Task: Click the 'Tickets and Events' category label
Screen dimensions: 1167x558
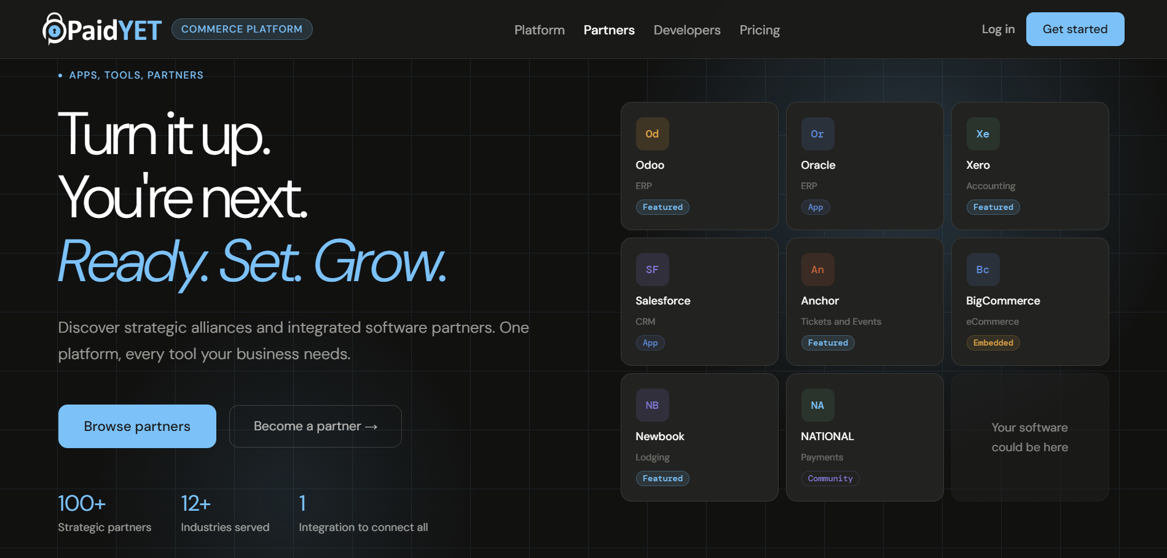Action: coord(841,322)
